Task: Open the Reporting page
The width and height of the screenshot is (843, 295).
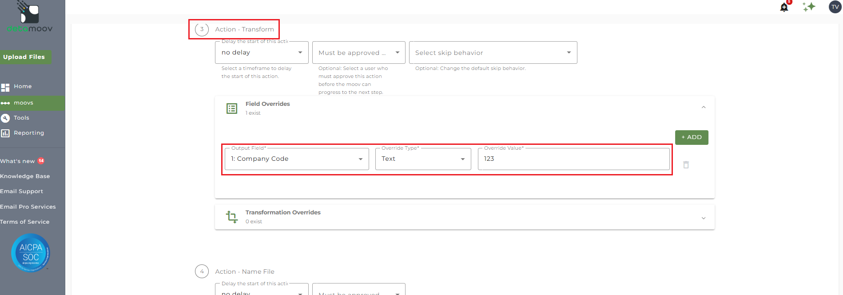Action: click(28, 133)
